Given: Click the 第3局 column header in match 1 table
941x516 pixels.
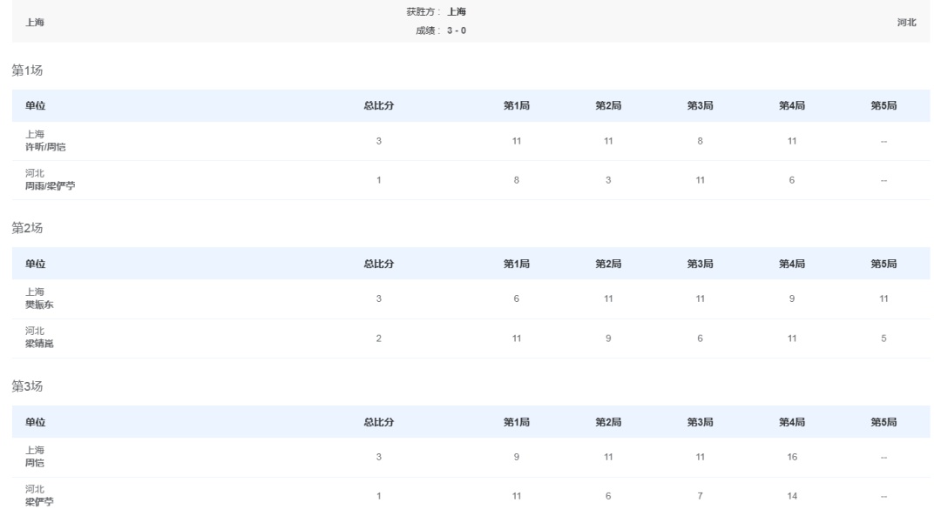Looking at the screenshot, I should click(701, 106).
